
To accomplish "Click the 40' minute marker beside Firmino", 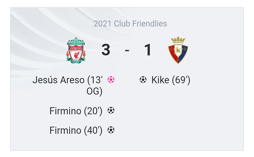I will tap(93, 130).
